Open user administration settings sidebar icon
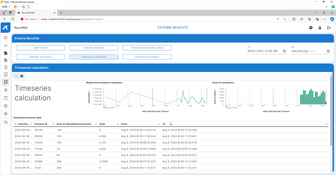Viewport: 336px width, 175px height. pyautogui.click(x=6, y=122)
